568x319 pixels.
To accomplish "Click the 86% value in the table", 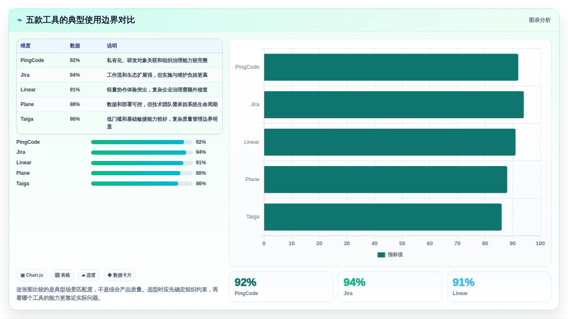I will pyautogui.click(x=75, y=119).
